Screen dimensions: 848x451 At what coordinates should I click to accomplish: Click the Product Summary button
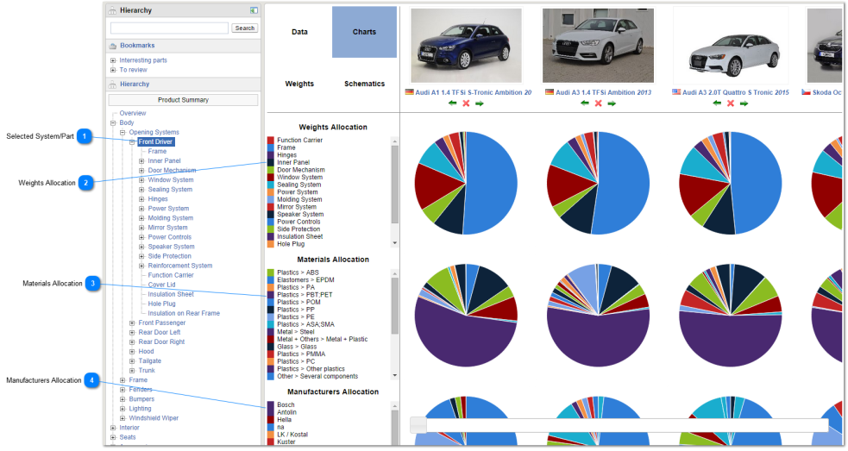184,100
